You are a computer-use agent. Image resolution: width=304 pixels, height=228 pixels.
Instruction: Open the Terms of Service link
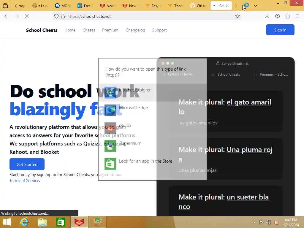(24, 181)
